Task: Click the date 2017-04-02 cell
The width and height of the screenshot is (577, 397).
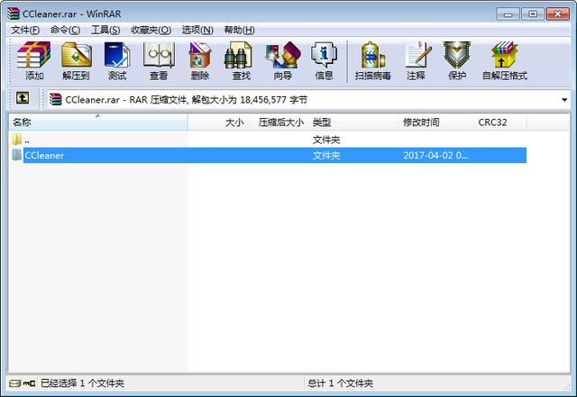Action: [435, 156]
